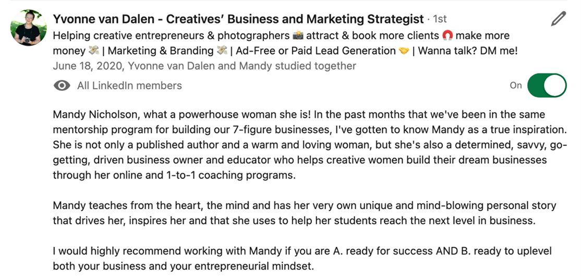581x277 pixels.
Task: Click the money emoji after 'money'
Action: [x=94, y=51]
